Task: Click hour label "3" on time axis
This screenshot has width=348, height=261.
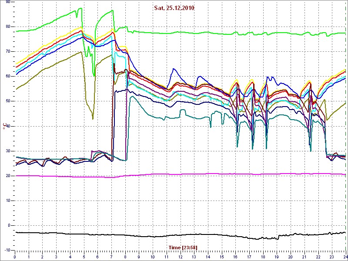Action: point(56,257)
